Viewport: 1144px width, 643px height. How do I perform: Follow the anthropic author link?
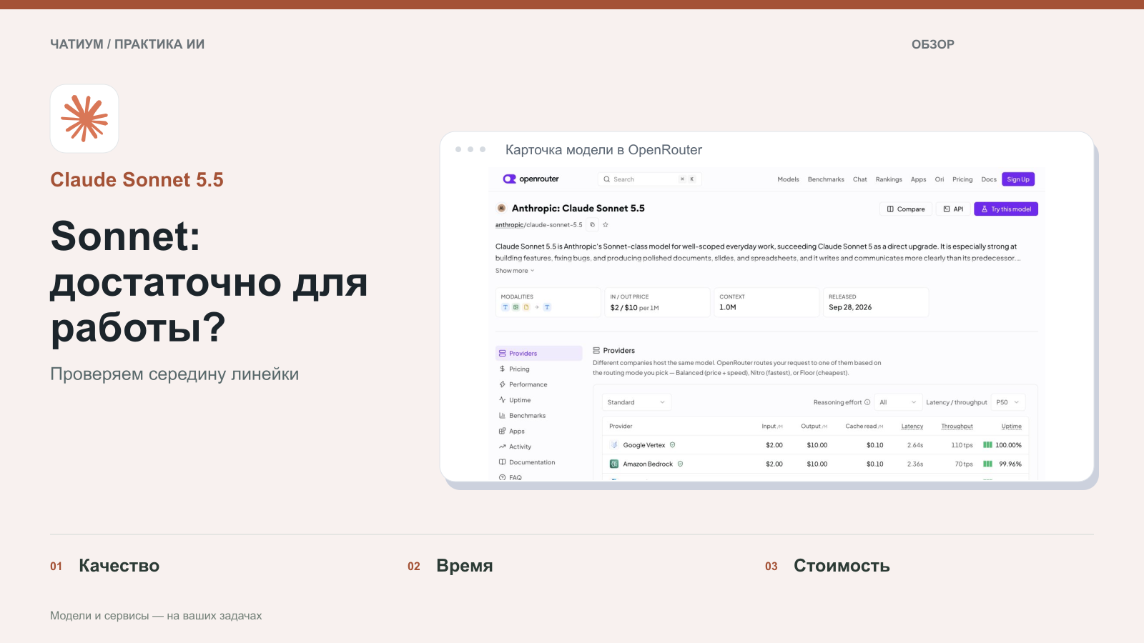[x=509, y=225]
